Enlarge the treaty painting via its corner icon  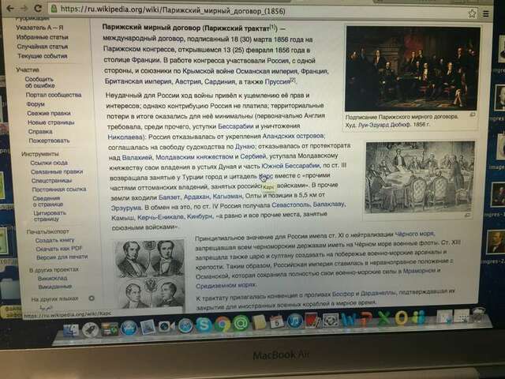(472, 114)
